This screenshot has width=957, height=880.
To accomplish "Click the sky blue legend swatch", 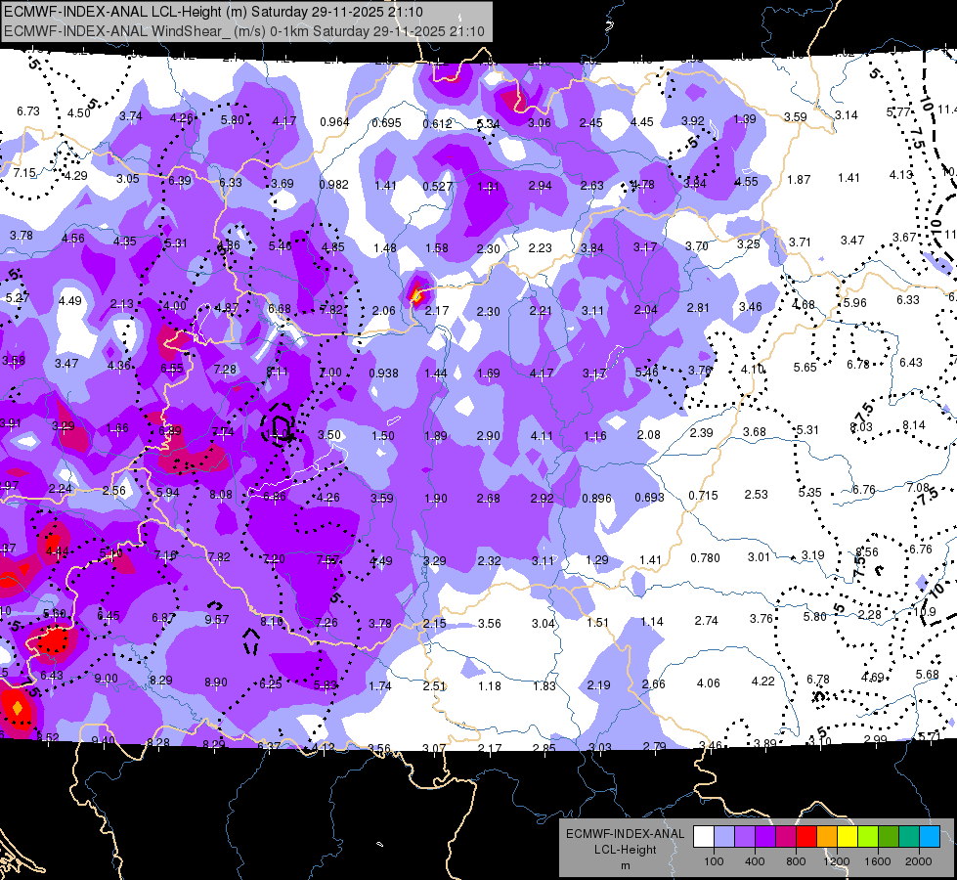I will click(930, 837).
